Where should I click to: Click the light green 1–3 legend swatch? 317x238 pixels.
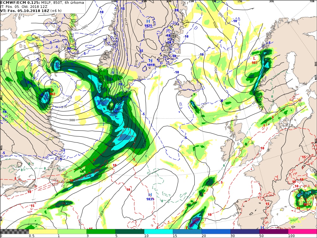point(72,231)
